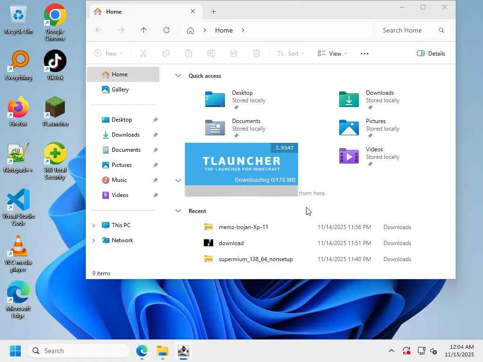This screenshot has width=483, height=362.
Task: Unpin Music using its sidebar pin
Action: (155, 180)
